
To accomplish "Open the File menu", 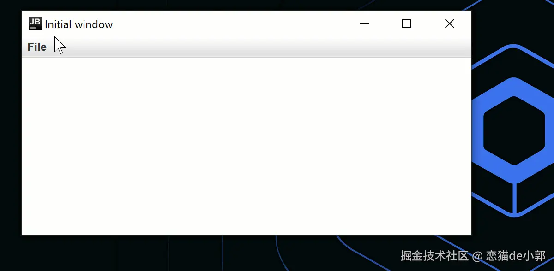I will click(37, 47).
